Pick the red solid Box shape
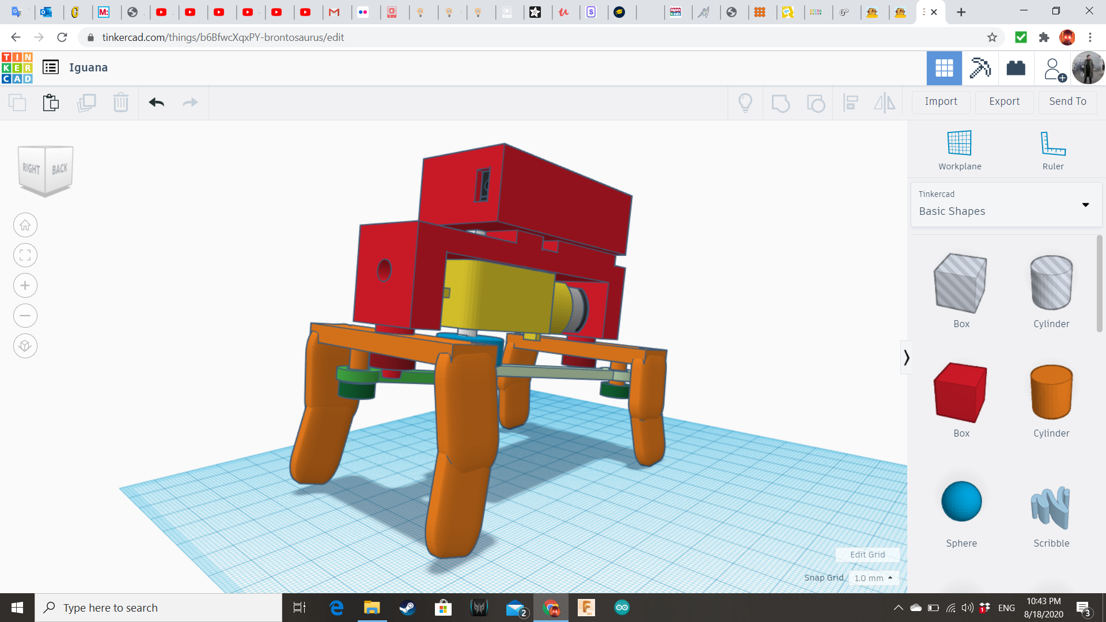The image size is (1106, 622). tap(961, 393)
